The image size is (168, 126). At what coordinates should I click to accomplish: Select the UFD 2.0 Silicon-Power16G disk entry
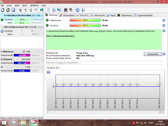click(x=22, y=31)
